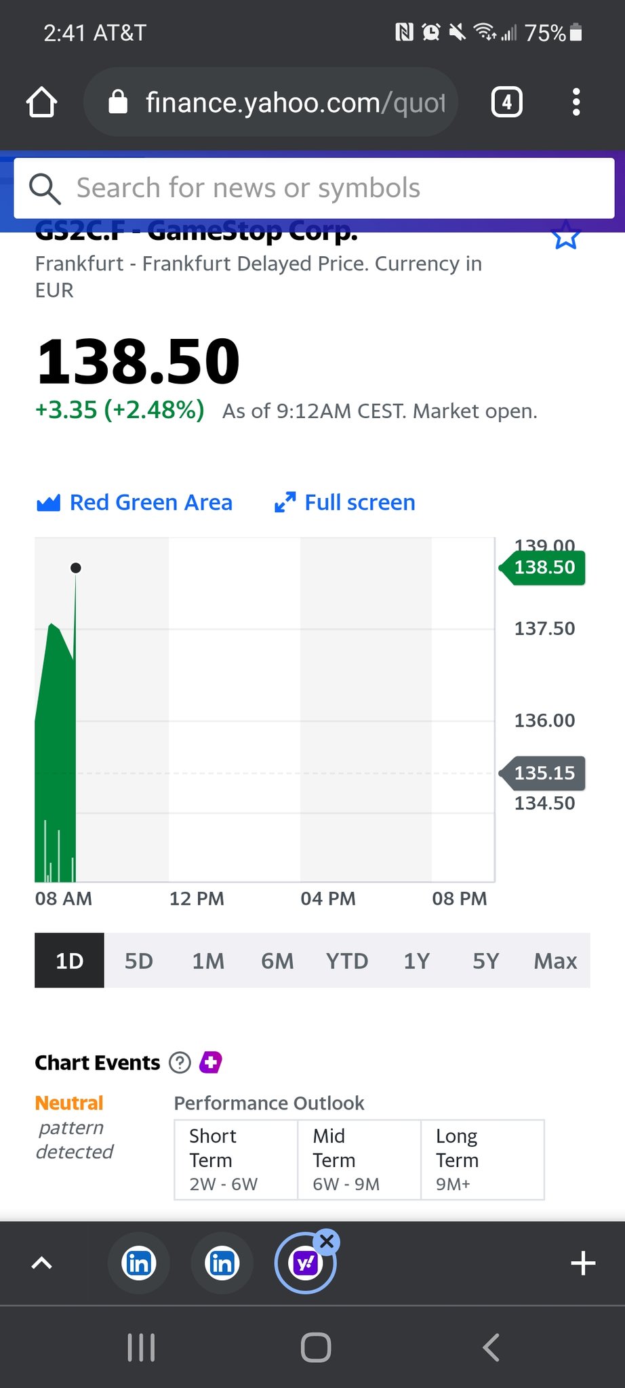This screenshot has height=1388, width=625.
Task: Expand the bottom tab strip with up chevron
Action: 42,1263
